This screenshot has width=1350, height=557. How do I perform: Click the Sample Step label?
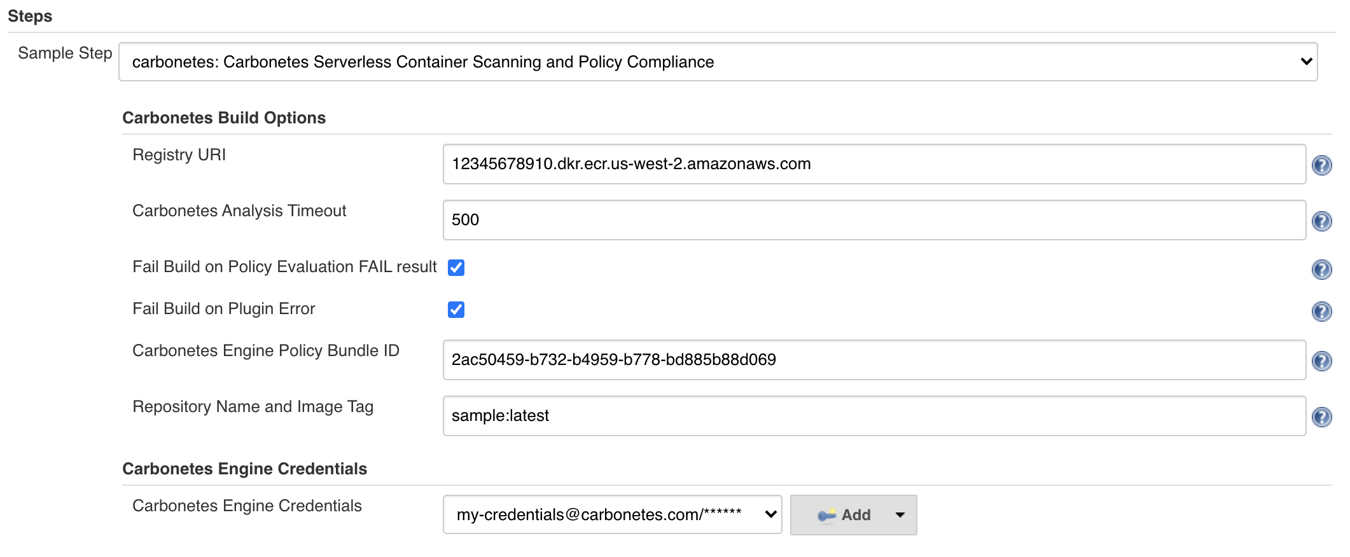tap(65, 53)
